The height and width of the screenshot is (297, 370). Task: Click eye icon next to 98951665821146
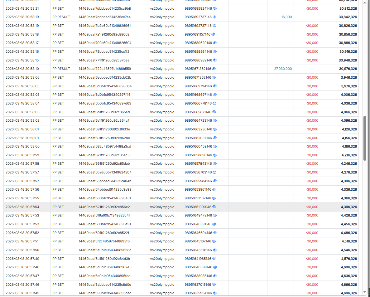[x=214, y=112]
